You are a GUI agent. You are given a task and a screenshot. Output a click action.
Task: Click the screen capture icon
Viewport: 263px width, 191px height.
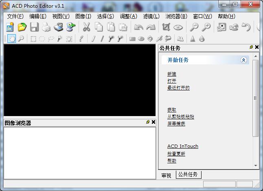coord(71,27)
